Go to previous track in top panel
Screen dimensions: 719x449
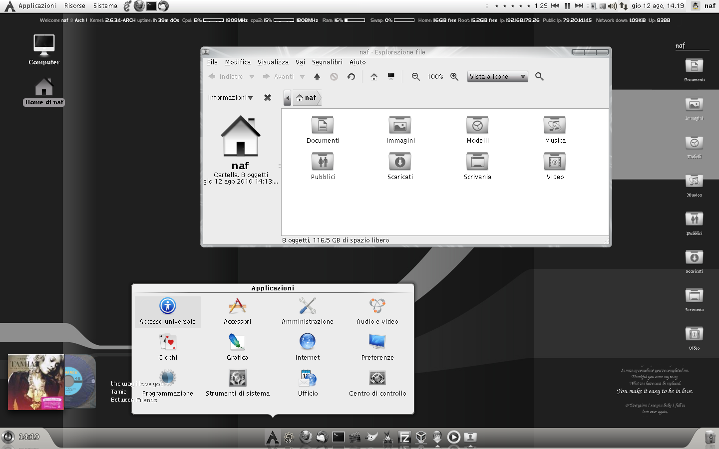point(555,6)
